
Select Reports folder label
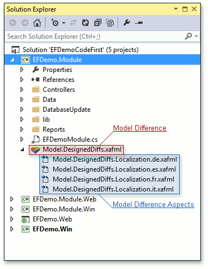point(54,130)
